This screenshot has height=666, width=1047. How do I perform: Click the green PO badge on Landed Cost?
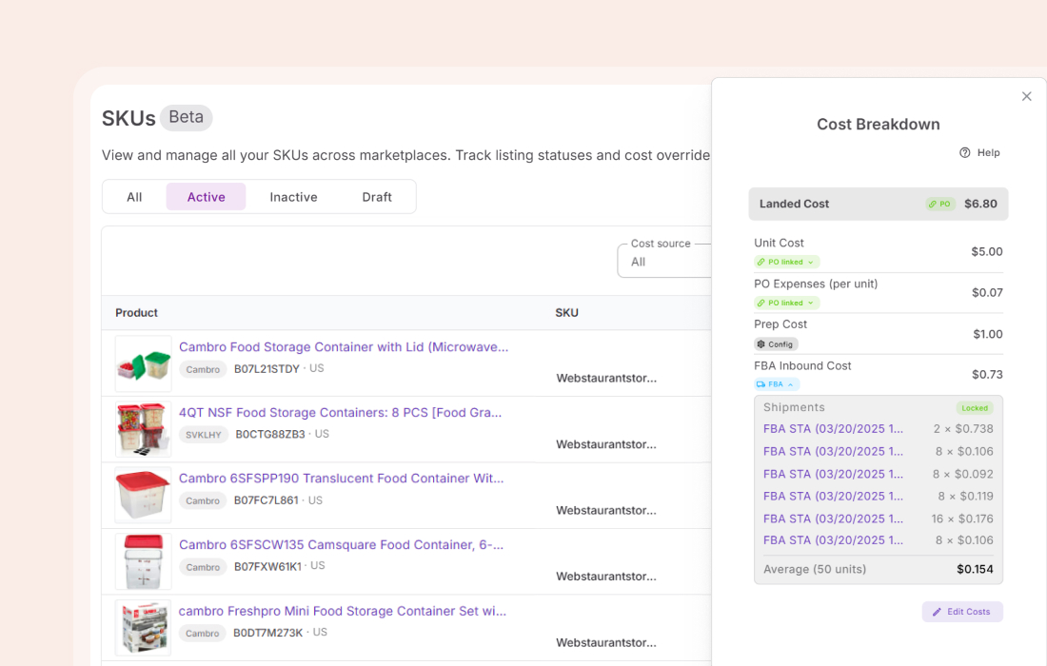tap(939, 203)
